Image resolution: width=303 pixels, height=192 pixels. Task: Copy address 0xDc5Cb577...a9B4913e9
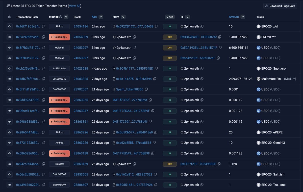pyautogui.click(x=156, y=132)
